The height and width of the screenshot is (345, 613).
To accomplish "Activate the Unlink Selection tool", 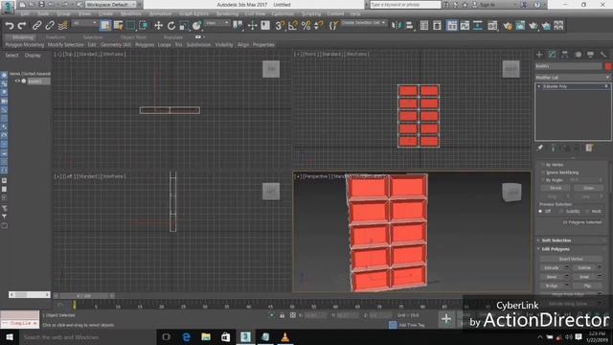I will (x=50, y=26).
